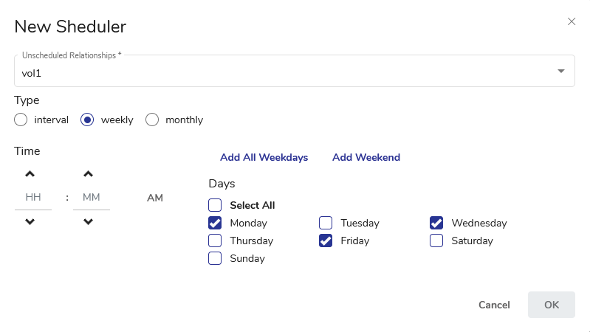590x332 pixels.
Task: Close the New Sheduler dialog
Action: (571, 22)
